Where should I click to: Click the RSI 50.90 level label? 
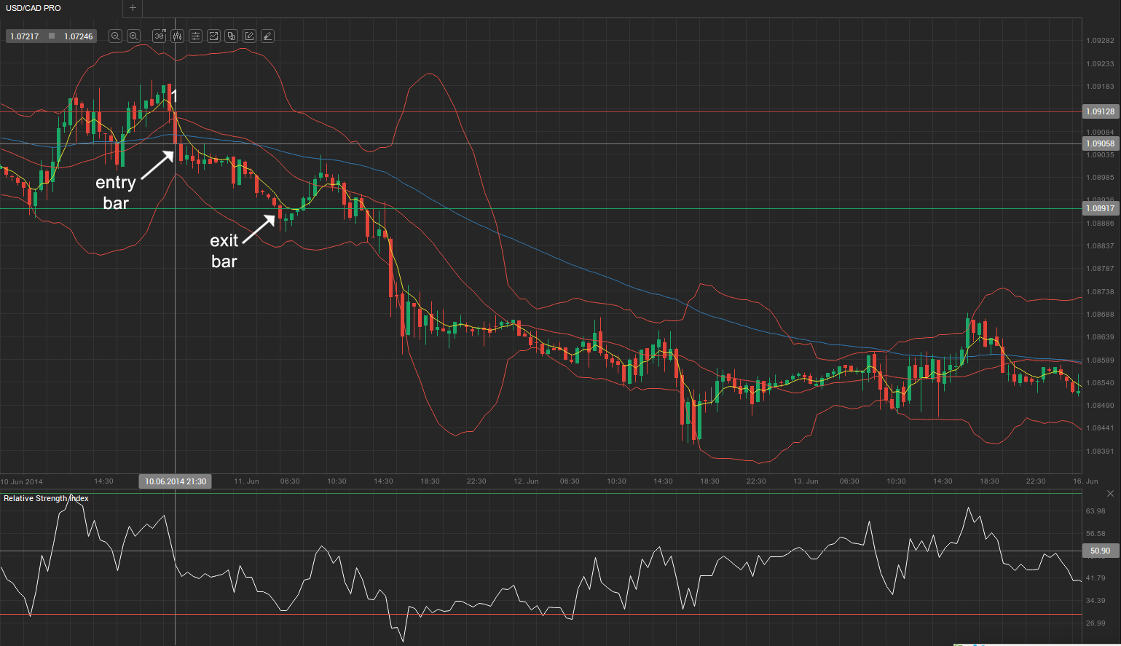pos(1100,551)
